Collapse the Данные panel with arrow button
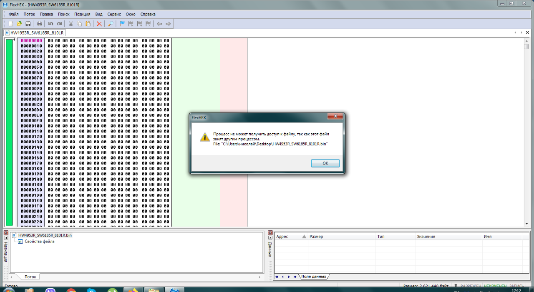The image size is (534, 292). pos(270,238)
